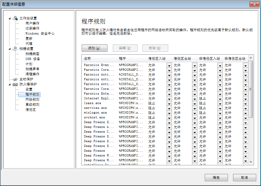The width and height of the screenshot is (261, 186).
Task: Open 非信任区出站 dropdown for Internet Explorer row
Action: pos(245,99)
